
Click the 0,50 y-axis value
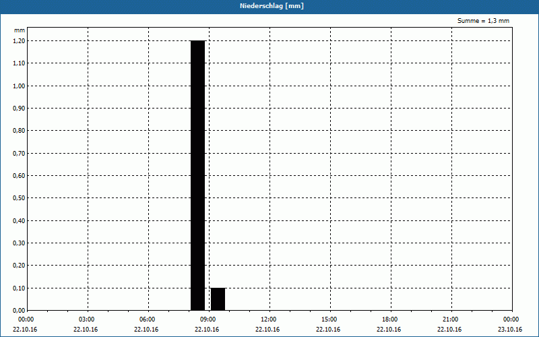coord(19,198)
